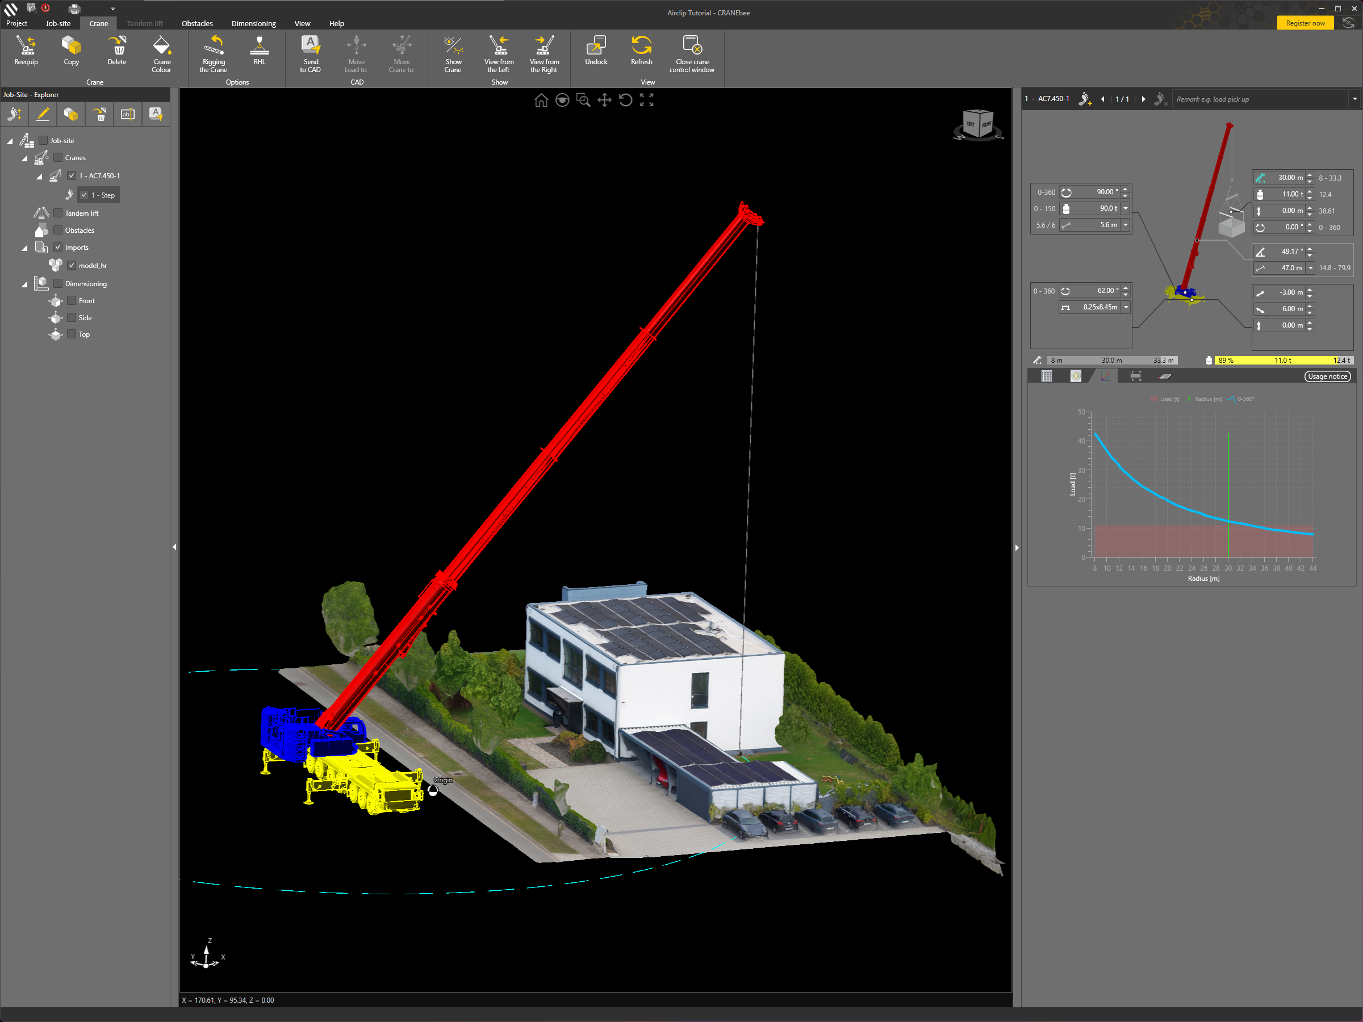Click the Register now button
Viewport: 1363px width, 1022px height.
tap(1305, 23)
